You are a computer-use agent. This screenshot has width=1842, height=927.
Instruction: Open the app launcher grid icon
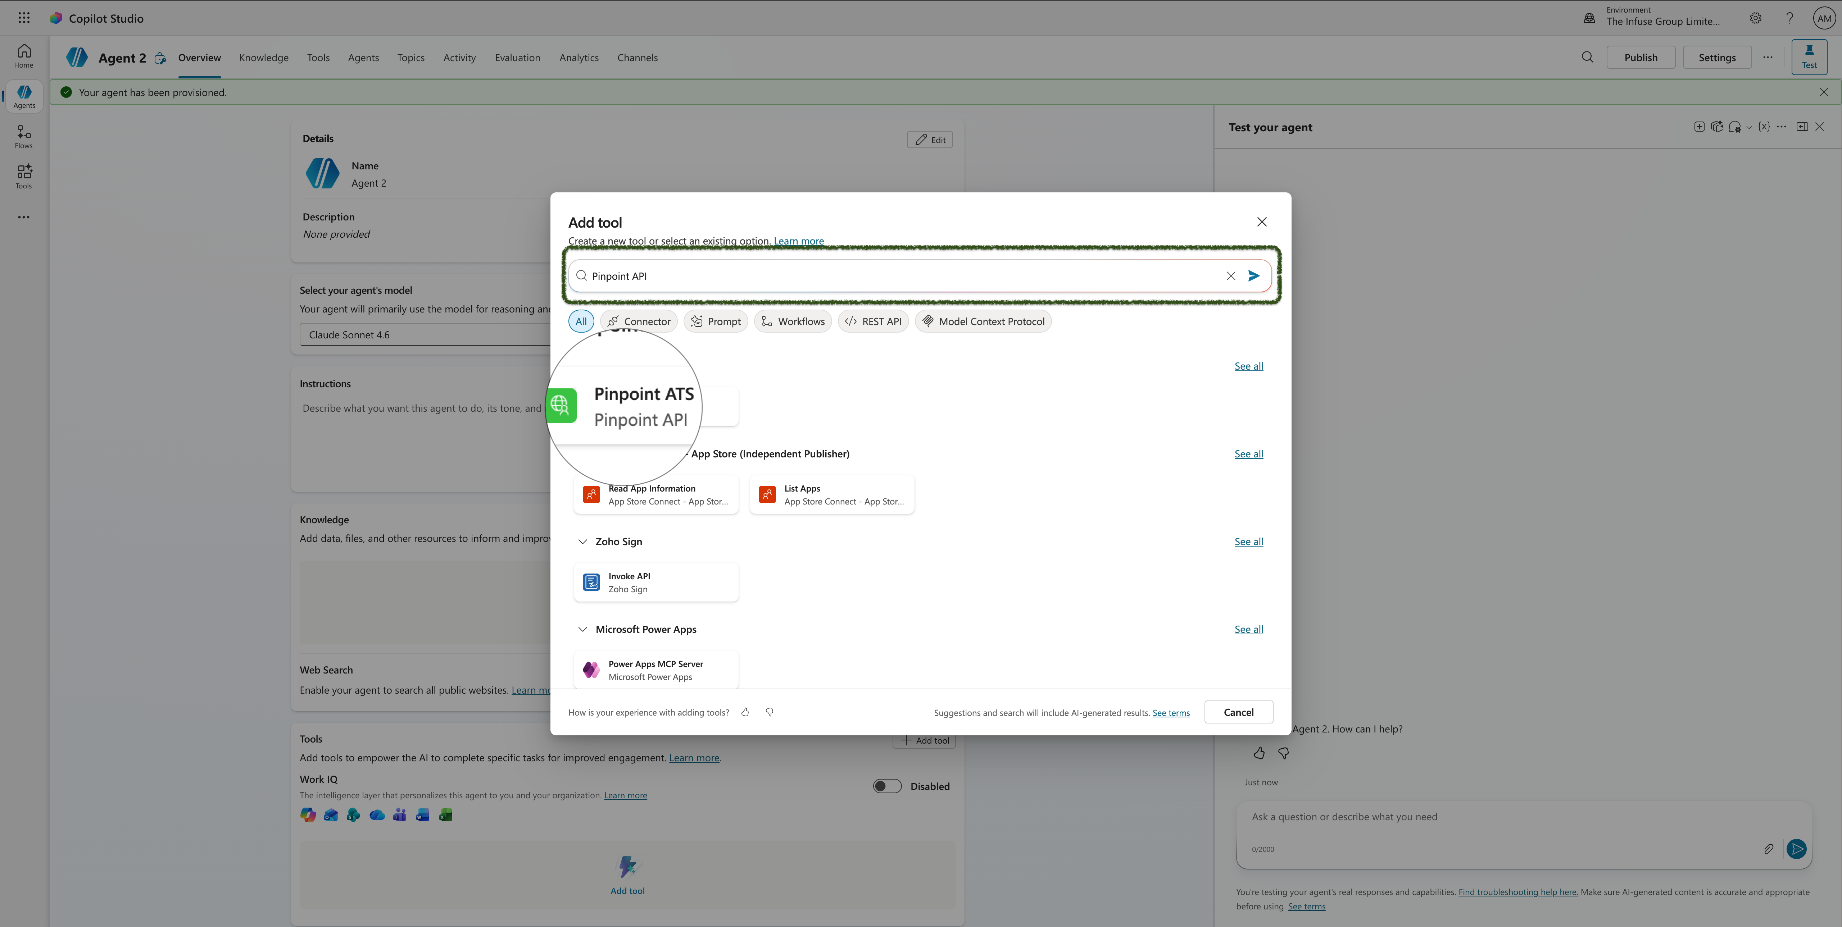[x=24, y=18]
